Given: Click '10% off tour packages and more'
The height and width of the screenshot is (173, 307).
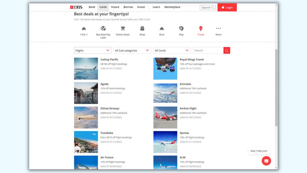Looking at the screenshot, I should coord(197,64).
